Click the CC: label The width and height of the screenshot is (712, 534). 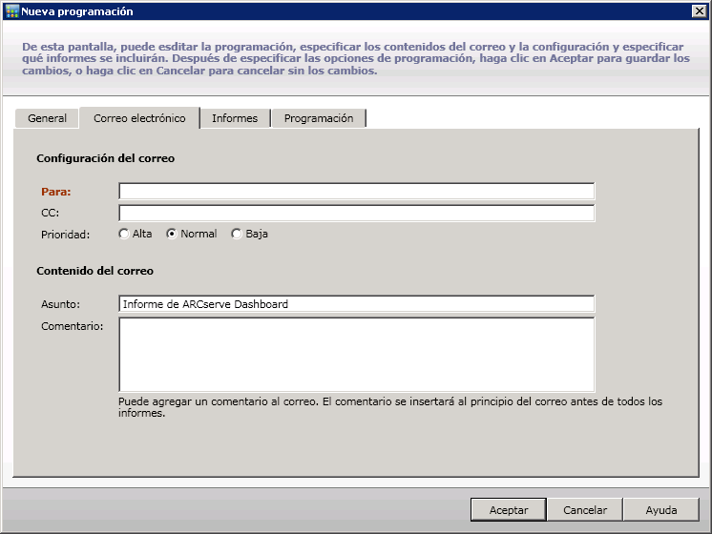pyautogui.click(x=50, y=213)
